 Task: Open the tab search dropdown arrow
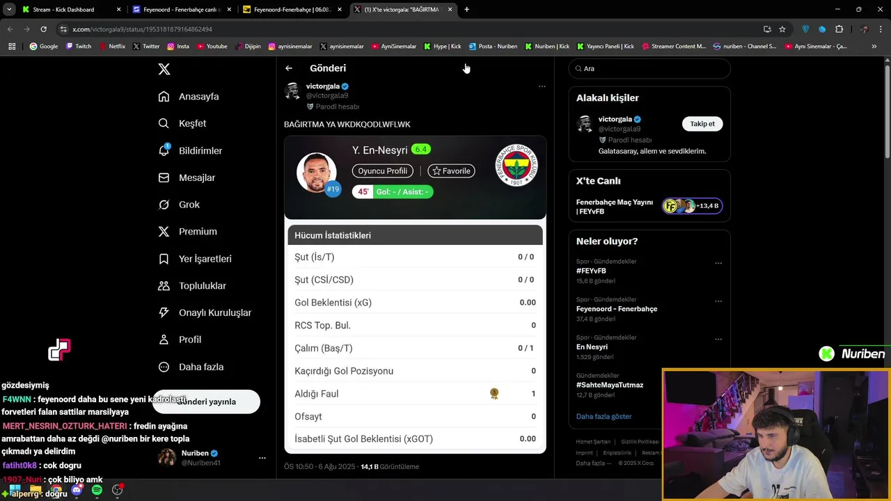tap(9, 10)
